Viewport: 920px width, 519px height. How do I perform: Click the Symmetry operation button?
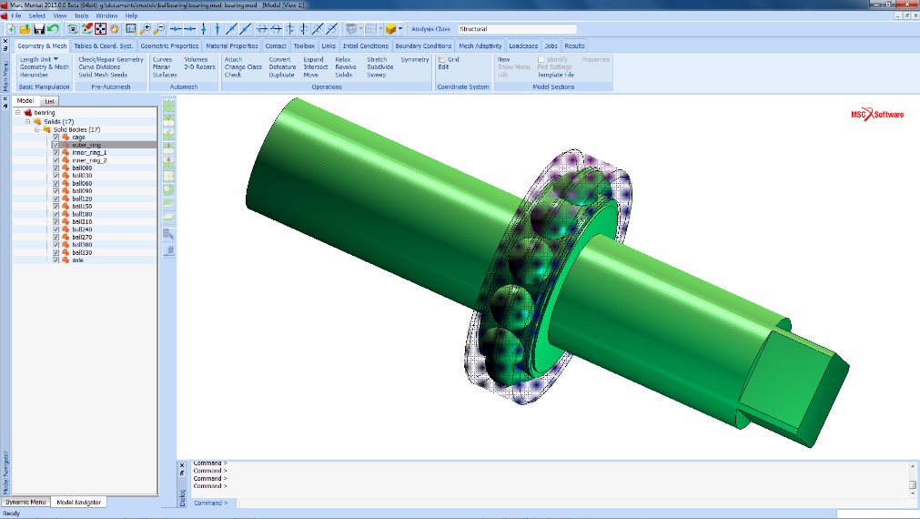click(x=414, y=59)
